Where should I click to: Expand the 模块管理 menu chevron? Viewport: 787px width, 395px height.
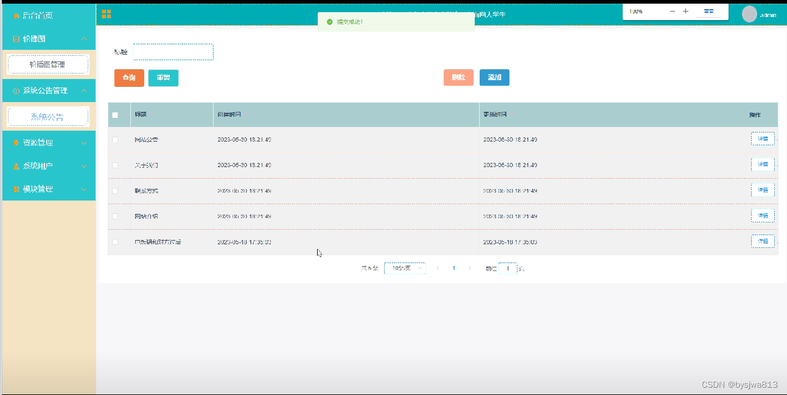[x=84, y=189]
